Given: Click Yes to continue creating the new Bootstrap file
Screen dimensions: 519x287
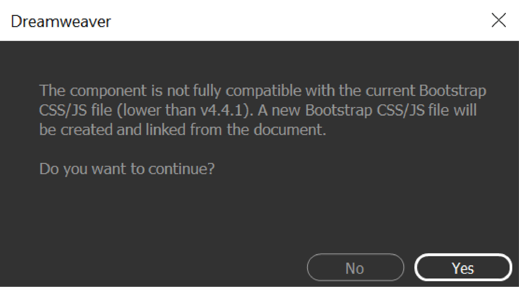Looking at the screenshot, I should click(463, 268).
